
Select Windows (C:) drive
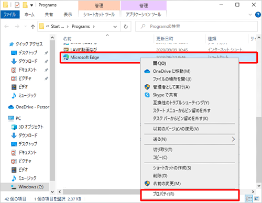tap(25, 187)
